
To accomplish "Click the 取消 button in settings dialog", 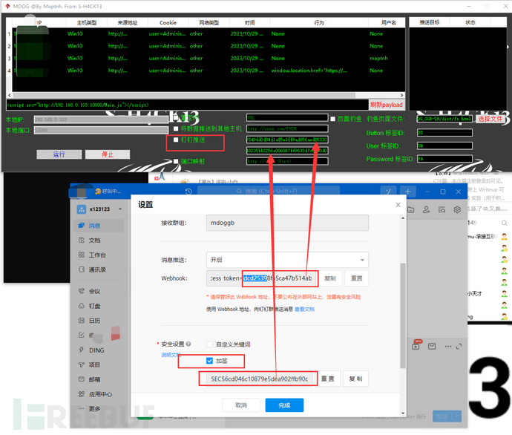I will click(241, 405).
